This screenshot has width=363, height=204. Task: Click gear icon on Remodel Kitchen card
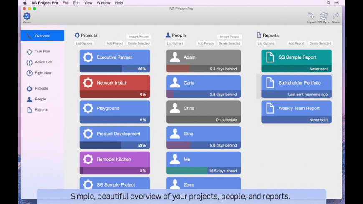(x=88, y=159)
